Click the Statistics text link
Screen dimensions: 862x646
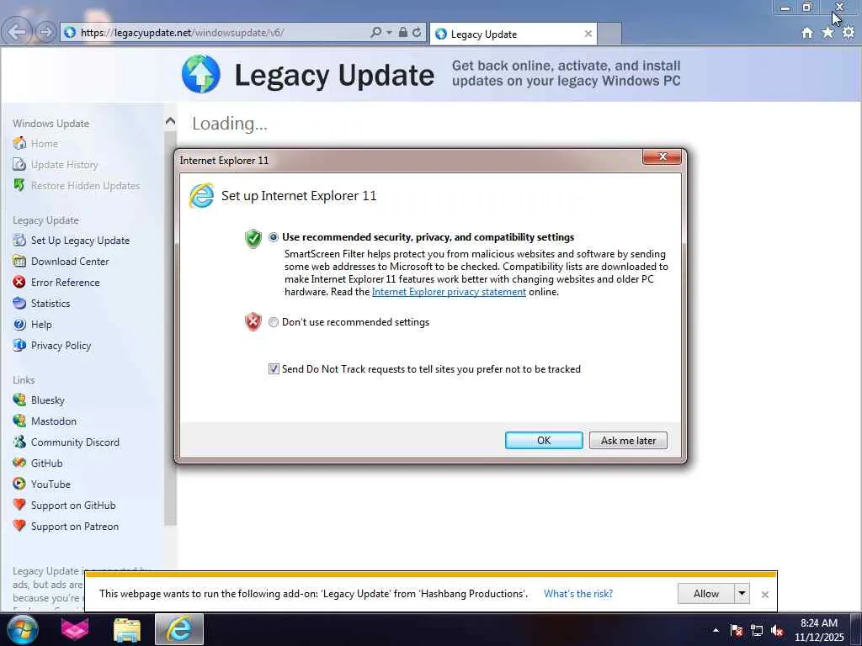click(x=51, y=303)
